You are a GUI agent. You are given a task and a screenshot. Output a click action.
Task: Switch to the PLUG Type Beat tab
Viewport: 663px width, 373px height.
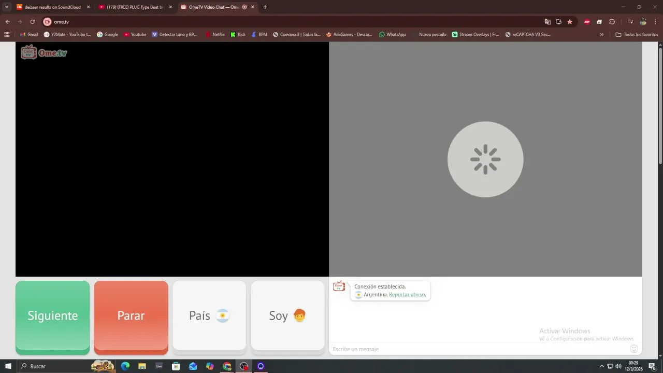135,7
